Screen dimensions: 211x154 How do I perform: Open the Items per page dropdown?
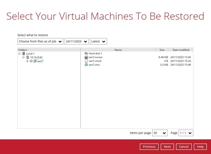click(x=160, y=133)
